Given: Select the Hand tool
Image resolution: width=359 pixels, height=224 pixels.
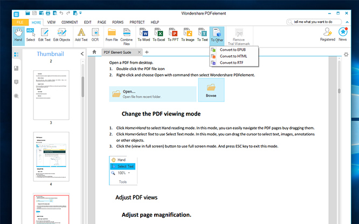Looking at the screenshot, I should pos(18,36).
